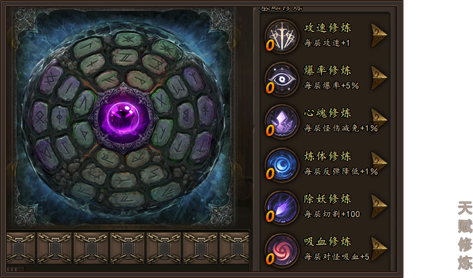Click the 除妖修炼 title text
Viewport: 473px width, 278px height.
[x=327, y=199]
